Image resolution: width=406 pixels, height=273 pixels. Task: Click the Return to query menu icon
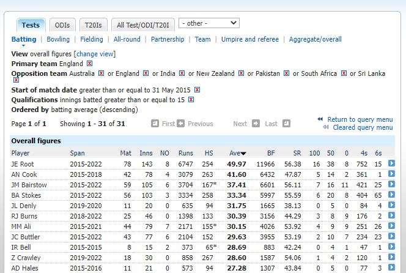(320, 119)
